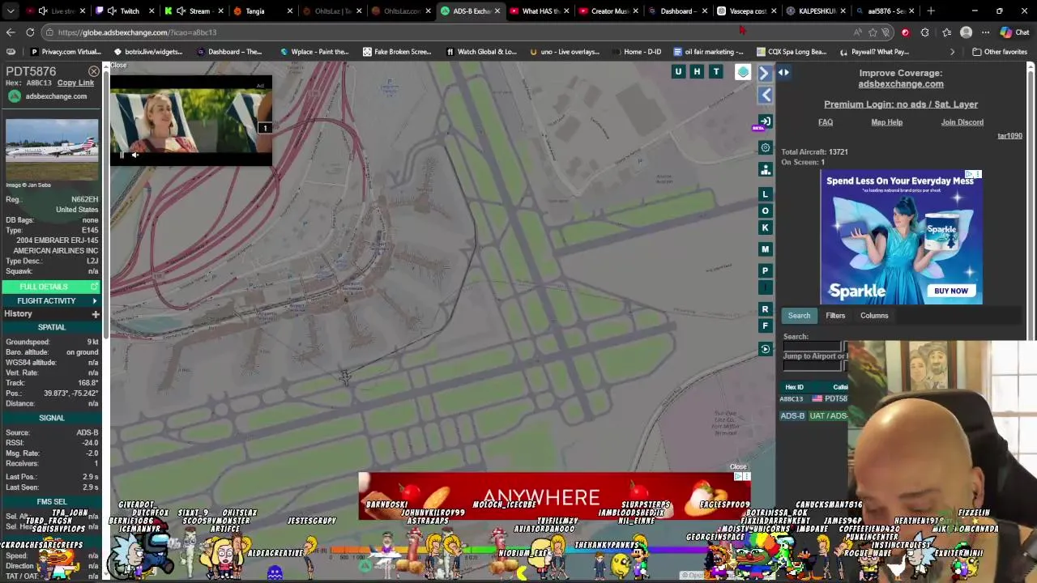Click BUY NOW on the Sparkle ad
Screen dimensions: 1037x583
tap(951, 291)
